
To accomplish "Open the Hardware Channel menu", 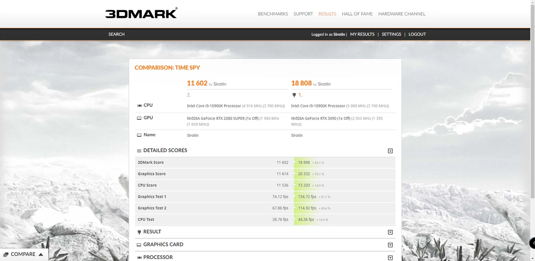I will [402, 14].
